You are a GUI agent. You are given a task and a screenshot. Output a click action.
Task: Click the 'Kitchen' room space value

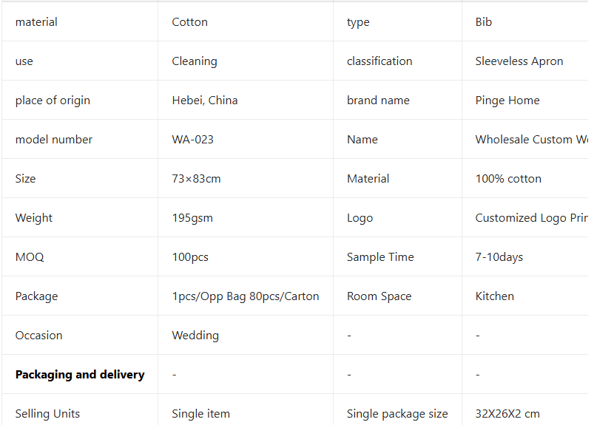click(495, 296)
